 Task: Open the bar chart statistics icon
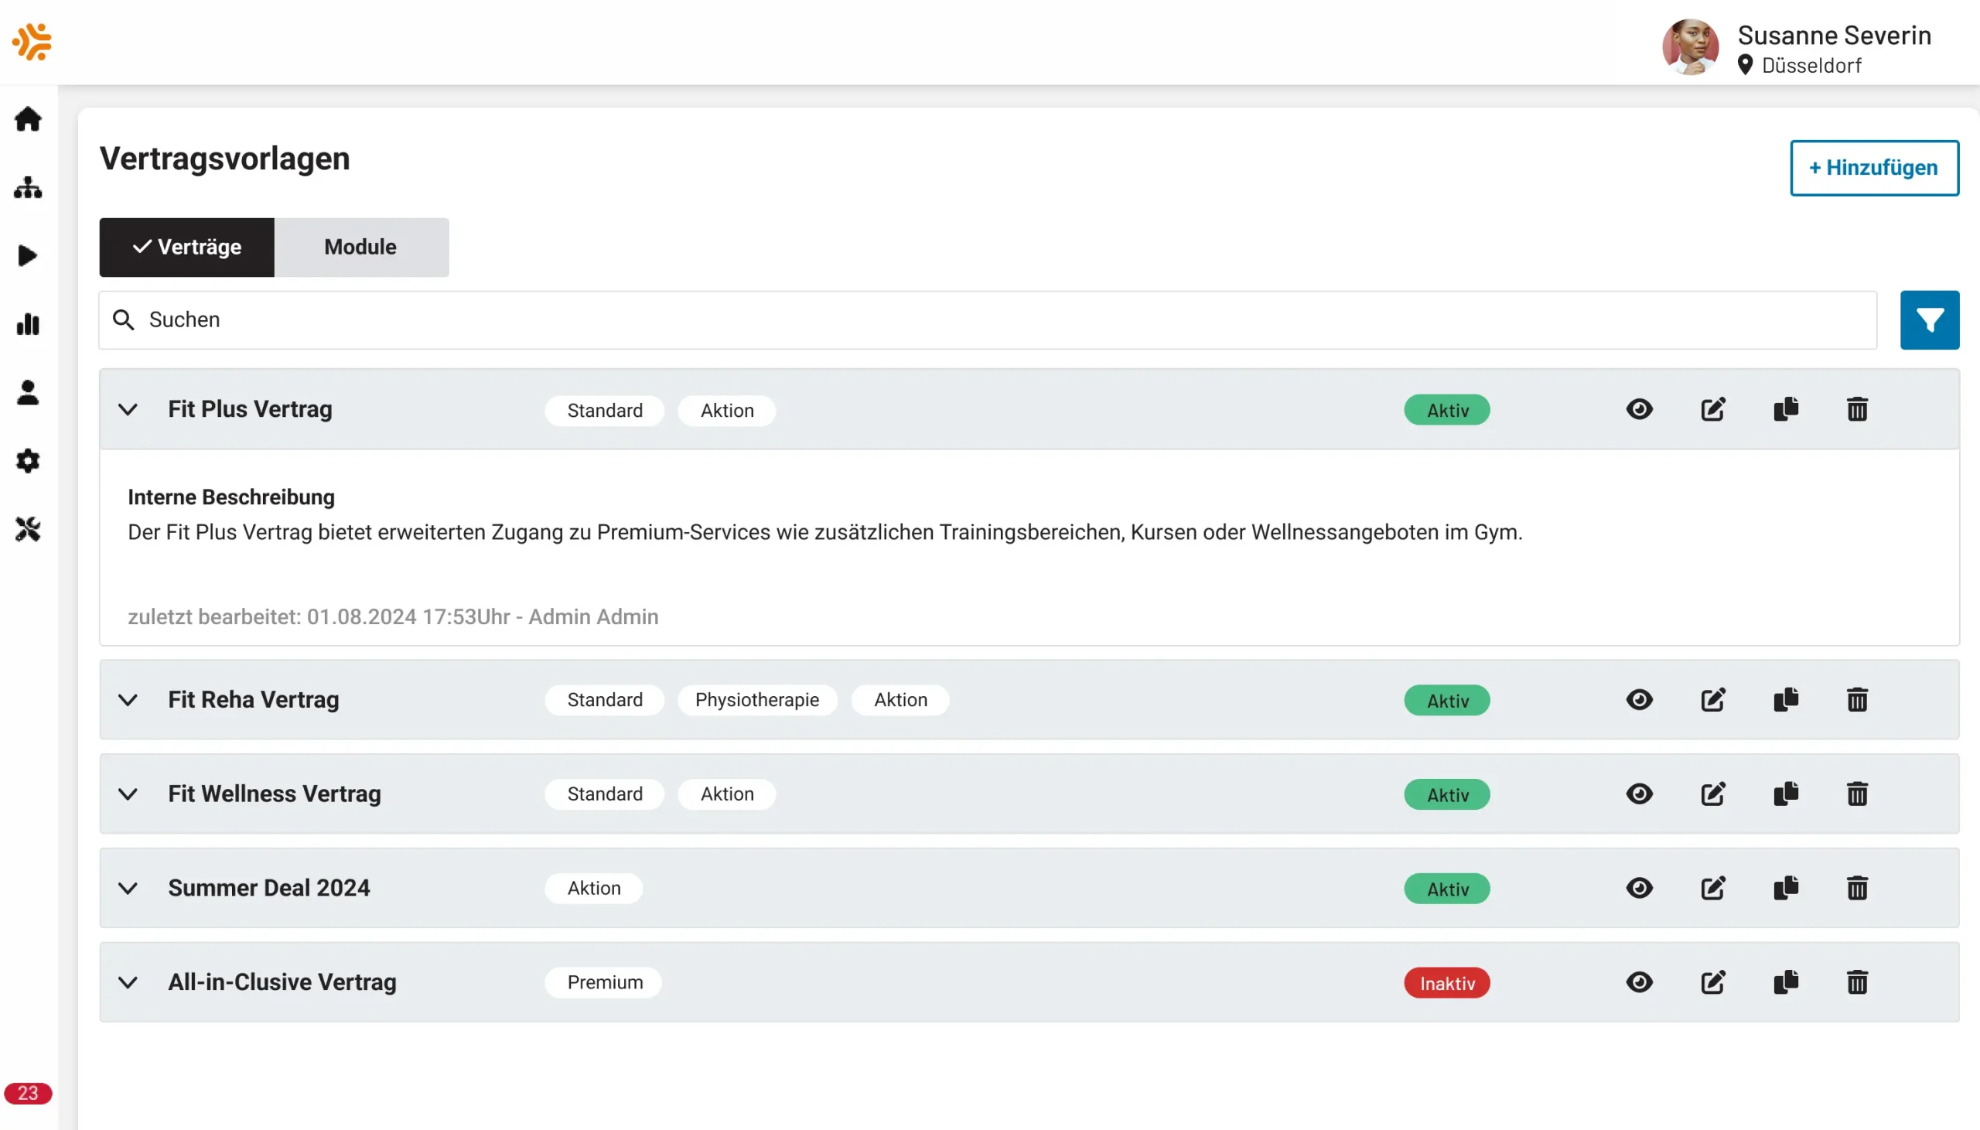[x=28, y=324]
